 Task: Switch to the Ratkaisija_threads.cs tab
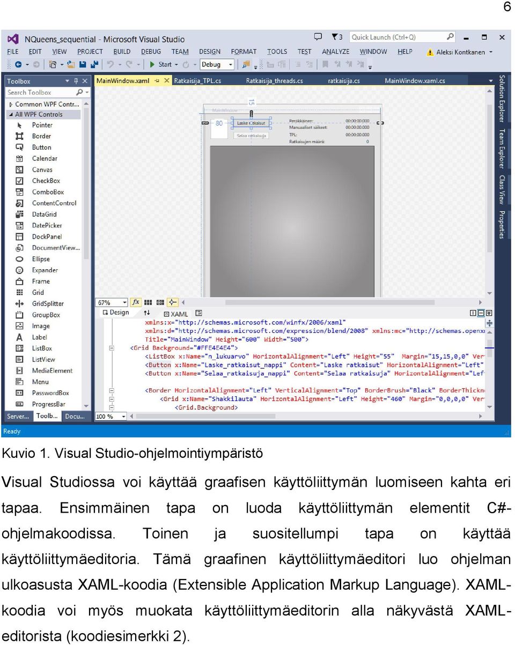pyautogui.click(x=274, y=81)
